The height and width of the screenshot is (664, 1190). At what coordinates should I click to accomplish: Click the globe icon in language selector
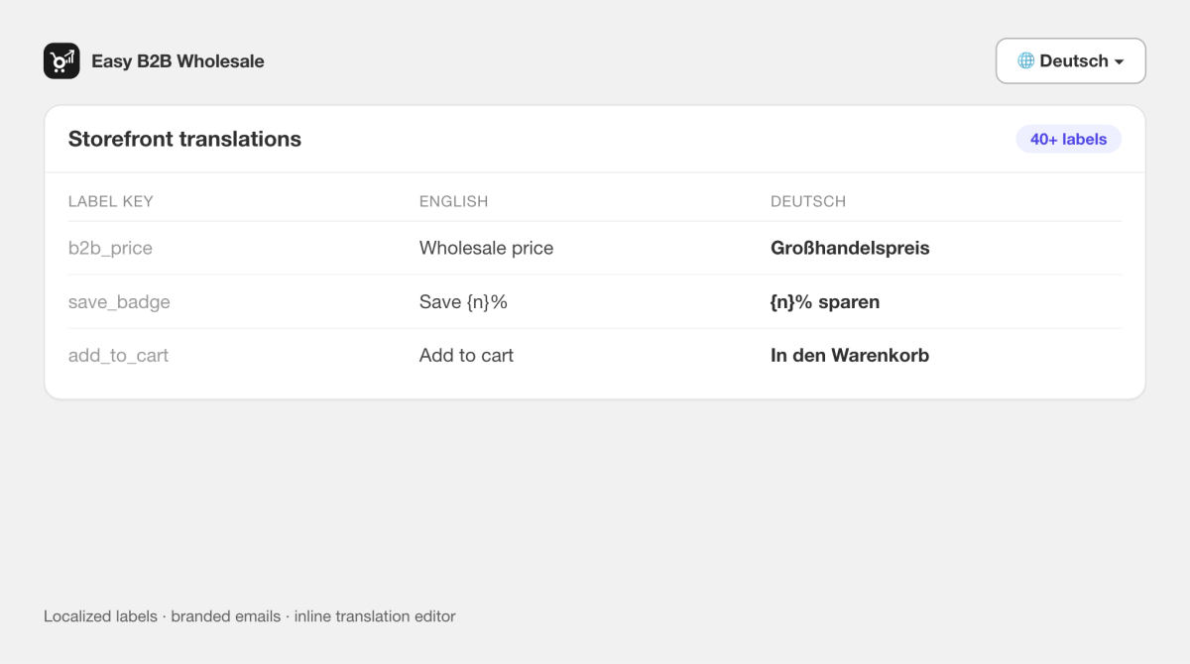(1026, 61)
